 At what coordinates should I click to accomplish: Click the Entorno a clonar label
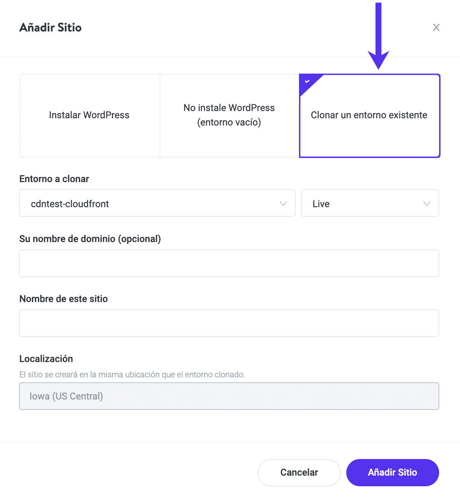54,179
